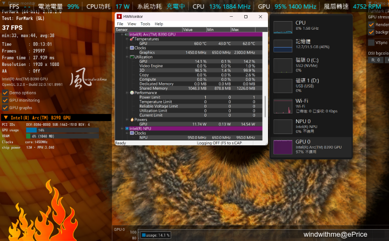
Task: Click the Powers flame icon in HWMonitor
Action: pos(132,119)
